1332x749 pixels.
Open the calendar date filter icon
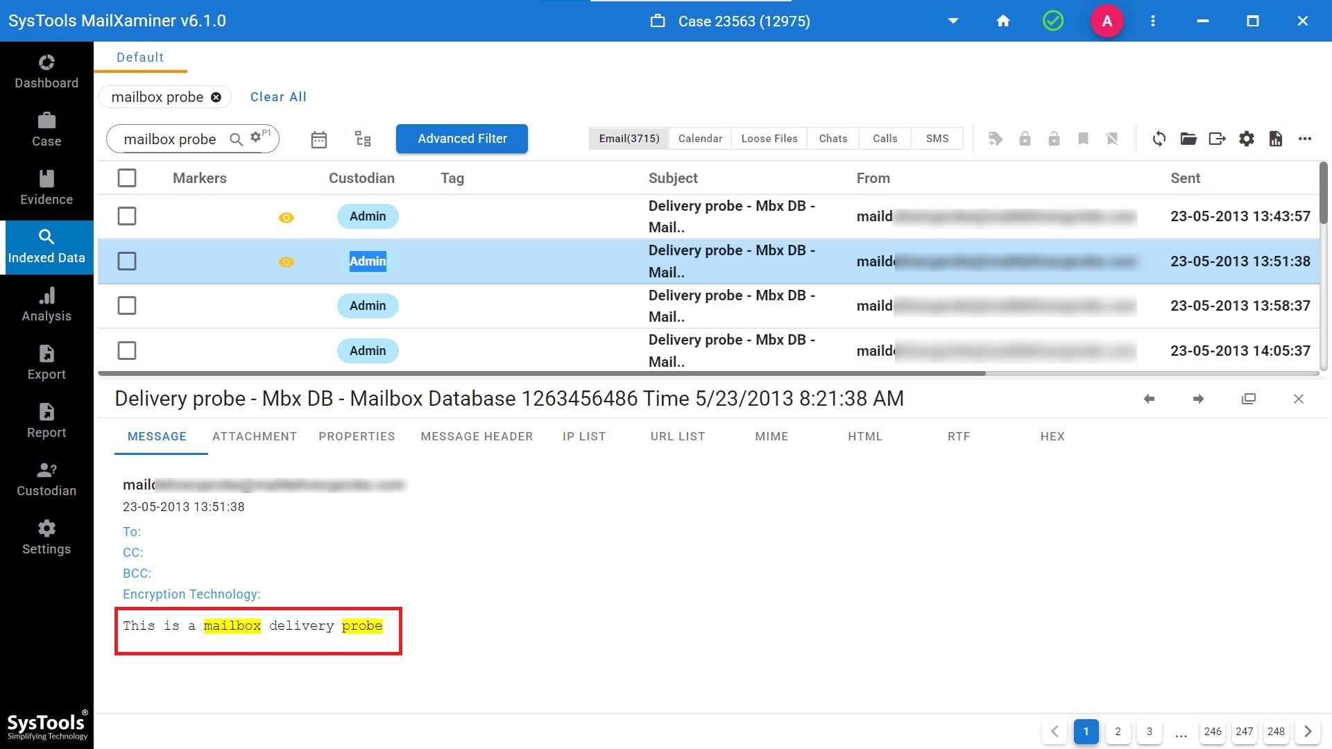pos(319,139)
